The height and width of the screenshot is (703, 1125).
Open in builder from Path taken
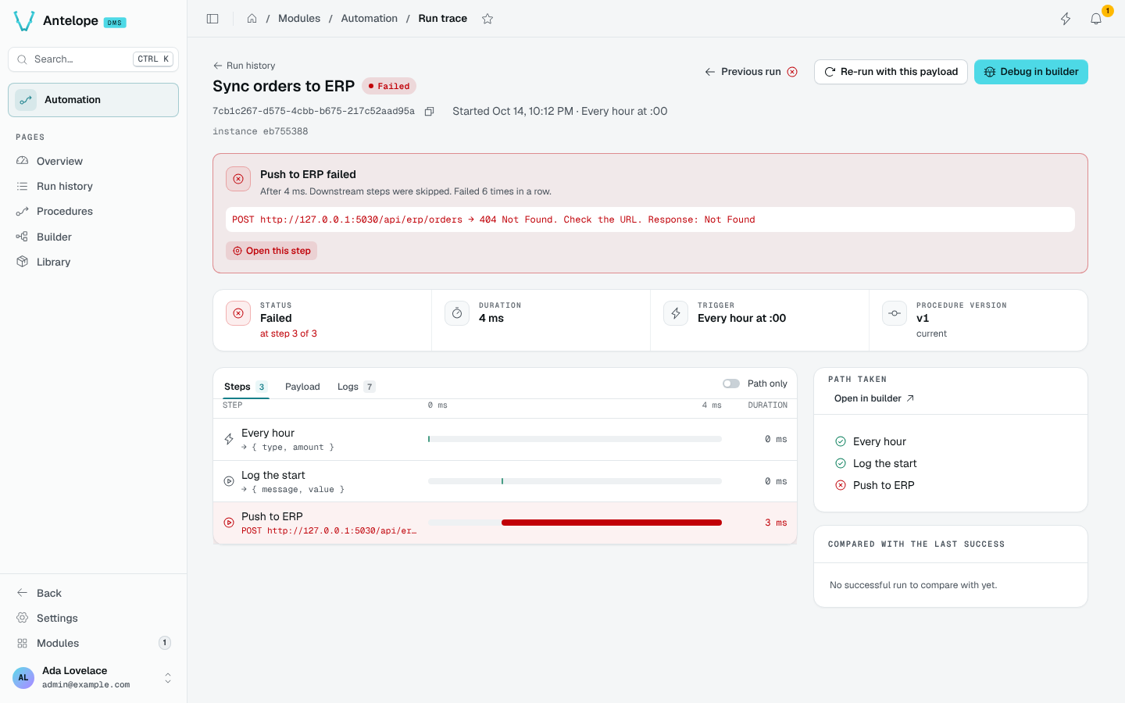pyautogui.click(x=874, y=398)
